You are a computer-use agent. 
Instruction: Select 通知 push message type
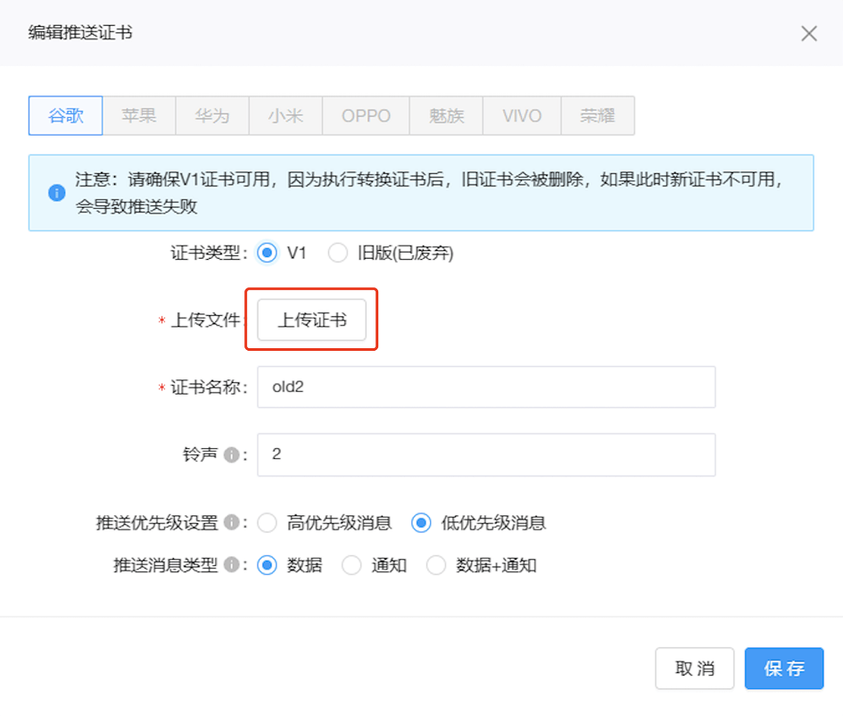351,565
